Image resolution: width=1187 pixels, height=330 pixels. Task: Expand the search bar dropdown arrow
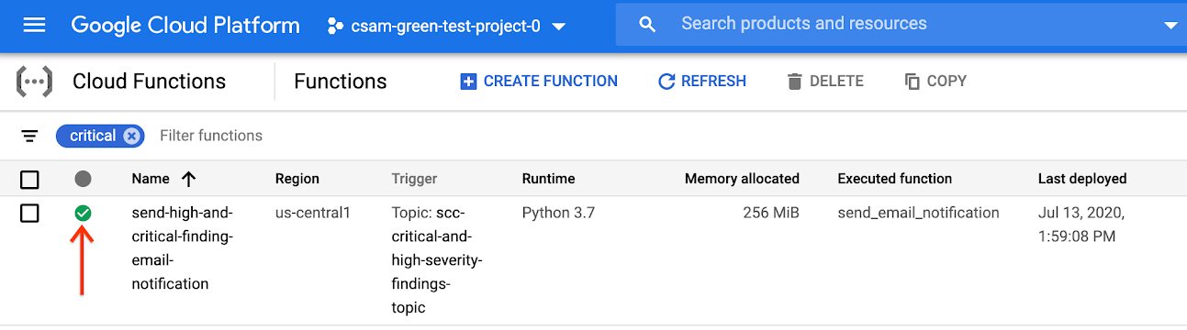click(1170, 26)
